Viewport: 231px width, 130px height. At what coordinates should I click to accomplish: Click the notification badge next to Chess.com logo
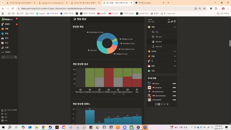tap(17, 18)
